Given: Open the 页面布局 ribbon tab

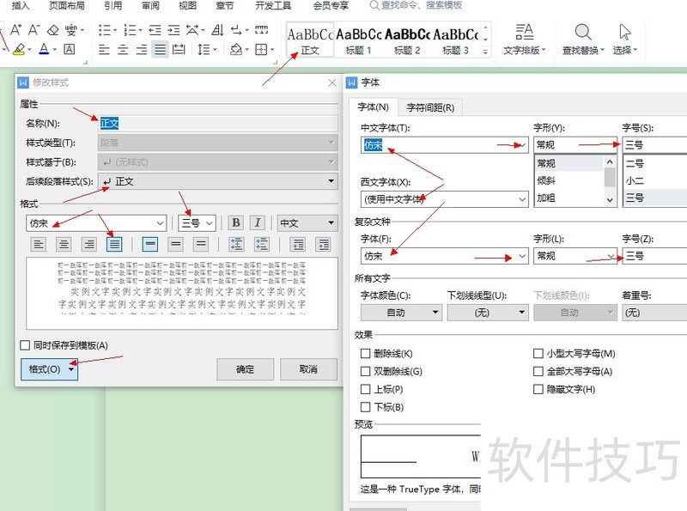Looking at the screenshot, I should click(x=67, y=5).
